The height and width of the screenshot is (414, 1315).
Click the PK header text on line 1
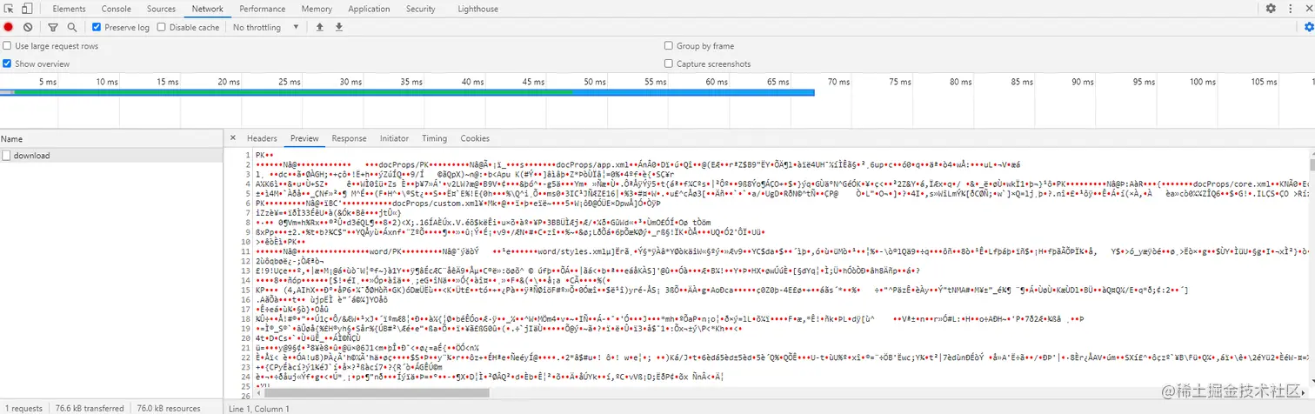264,155
